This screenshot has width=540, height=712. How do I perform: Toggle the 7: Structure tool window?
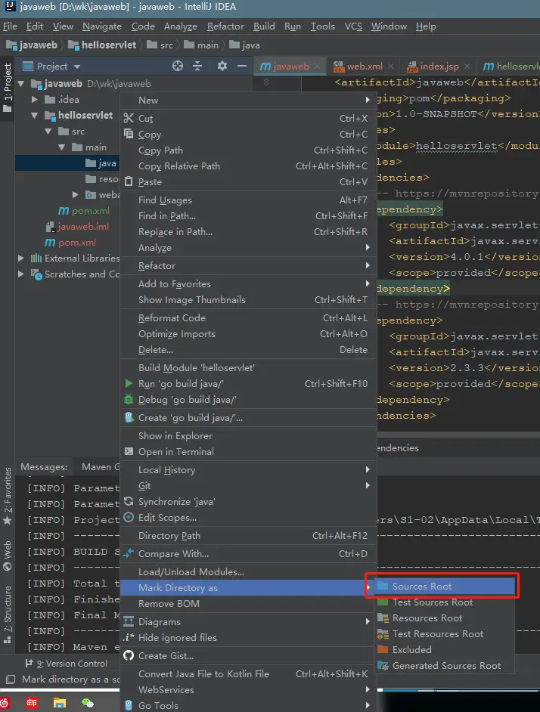8,614
